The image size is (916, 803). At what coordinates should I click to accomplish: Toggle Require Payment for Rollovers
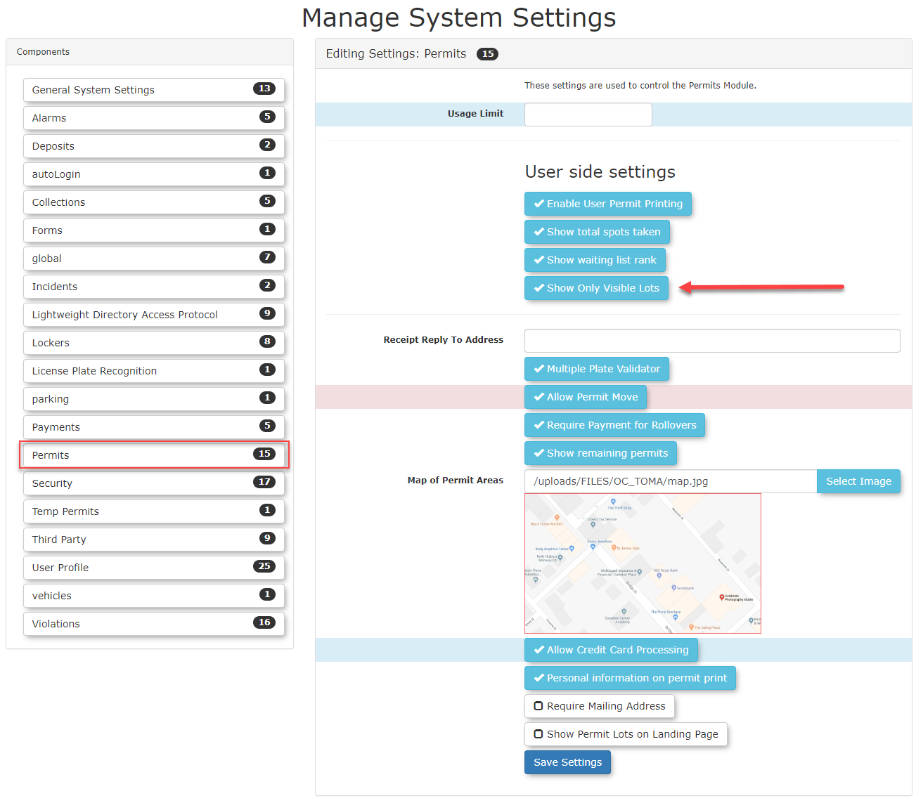614,425
